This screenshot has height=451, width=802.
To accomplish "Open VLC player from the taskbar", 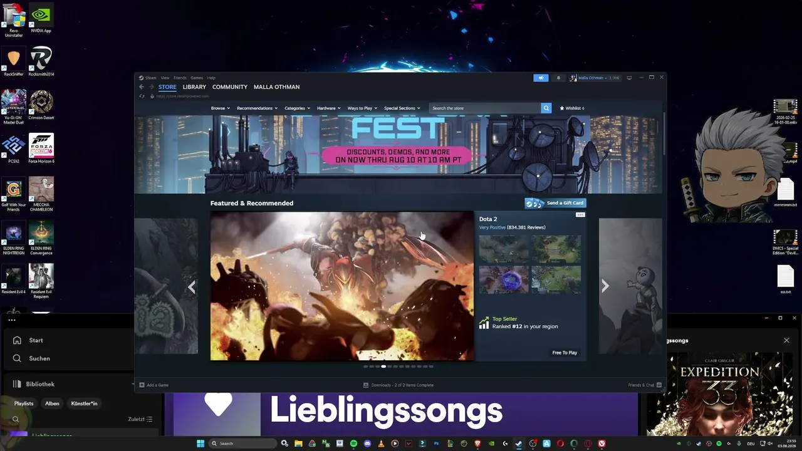I will 381,443.
